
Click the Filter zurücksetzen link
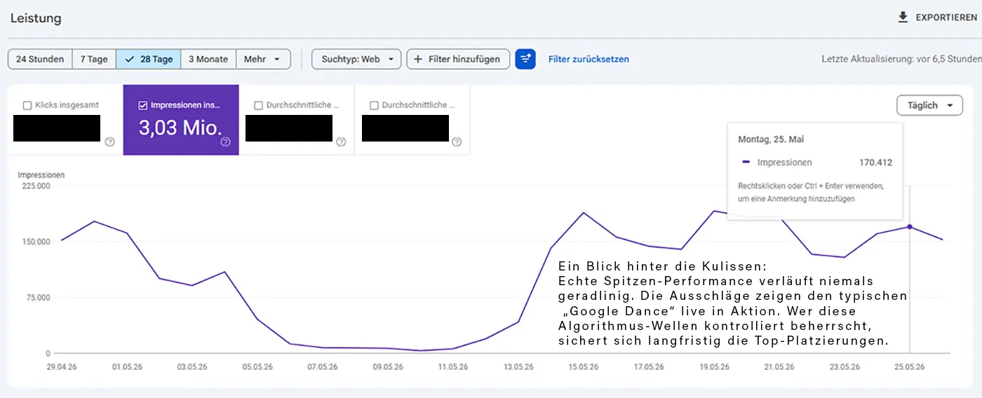pos(588,59)
